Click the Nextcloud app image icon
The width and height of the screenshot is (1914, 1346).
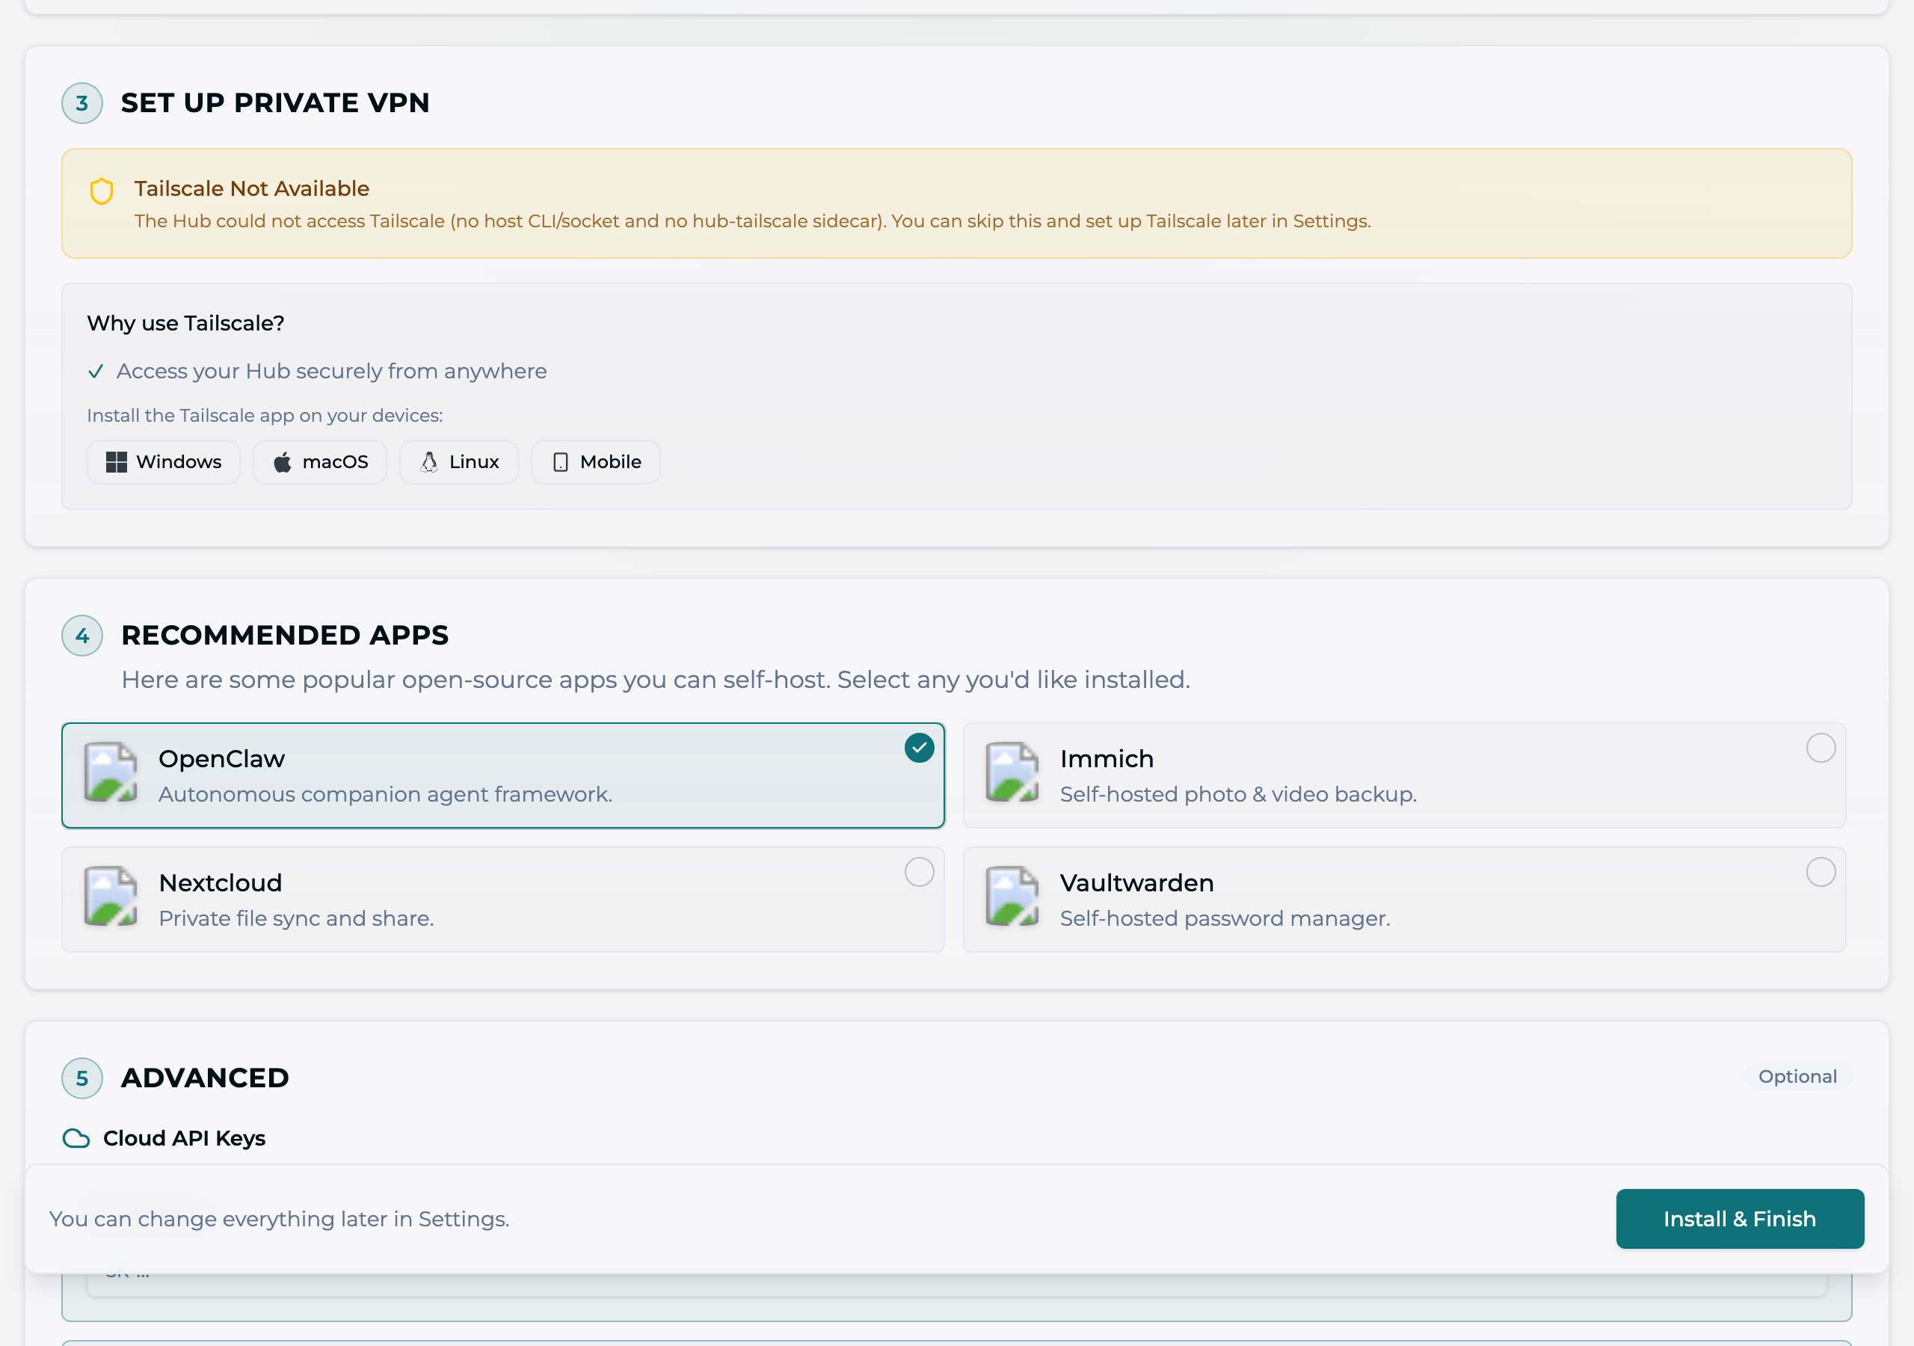111,897
